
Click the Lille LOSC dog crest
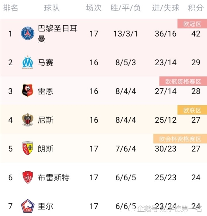[28, 206]
